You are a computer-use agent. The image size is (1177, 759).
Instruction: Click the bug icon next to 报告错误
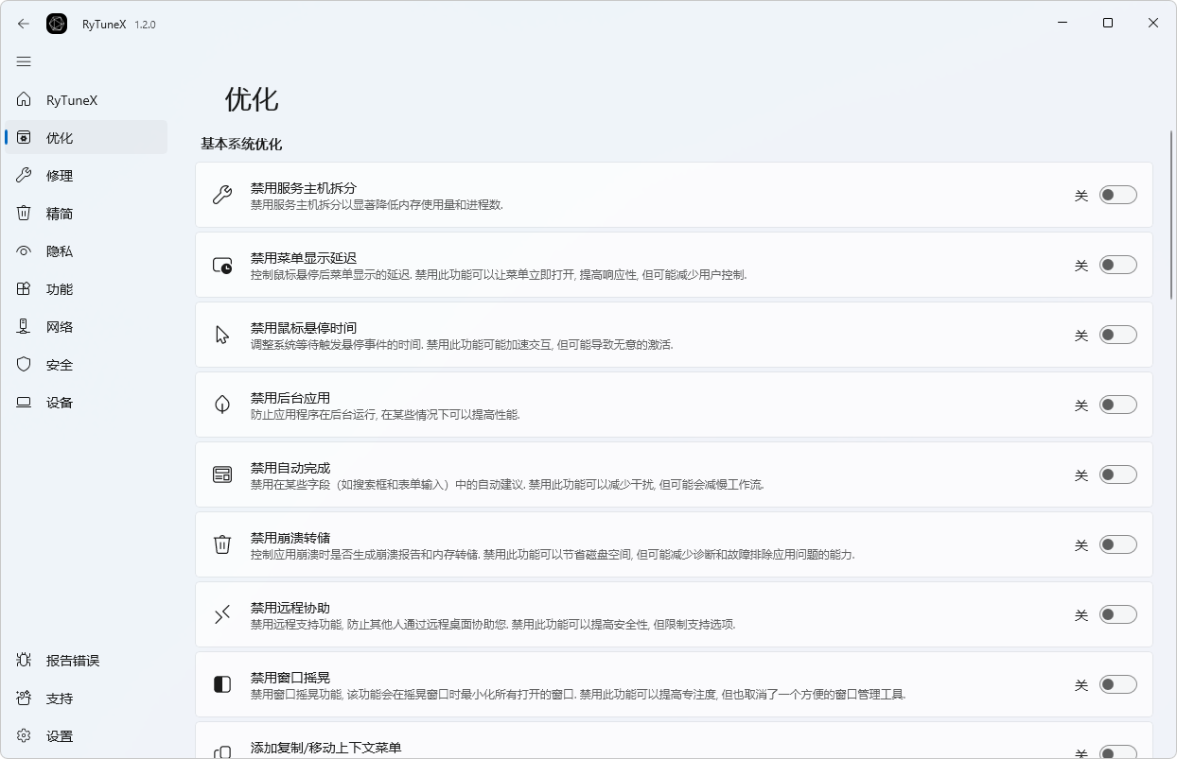tap(24, 660)
